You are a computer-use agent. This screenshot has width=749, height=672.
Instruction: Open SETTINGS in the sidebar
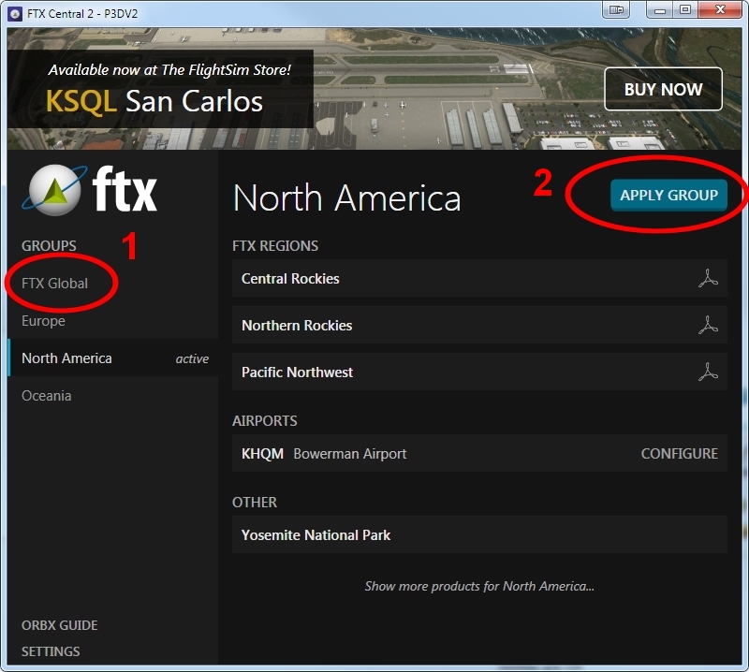point(51,651)
